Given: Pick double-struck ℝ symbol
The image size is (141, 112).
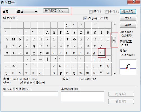Looking at the screenshot, I should [94, 73].
